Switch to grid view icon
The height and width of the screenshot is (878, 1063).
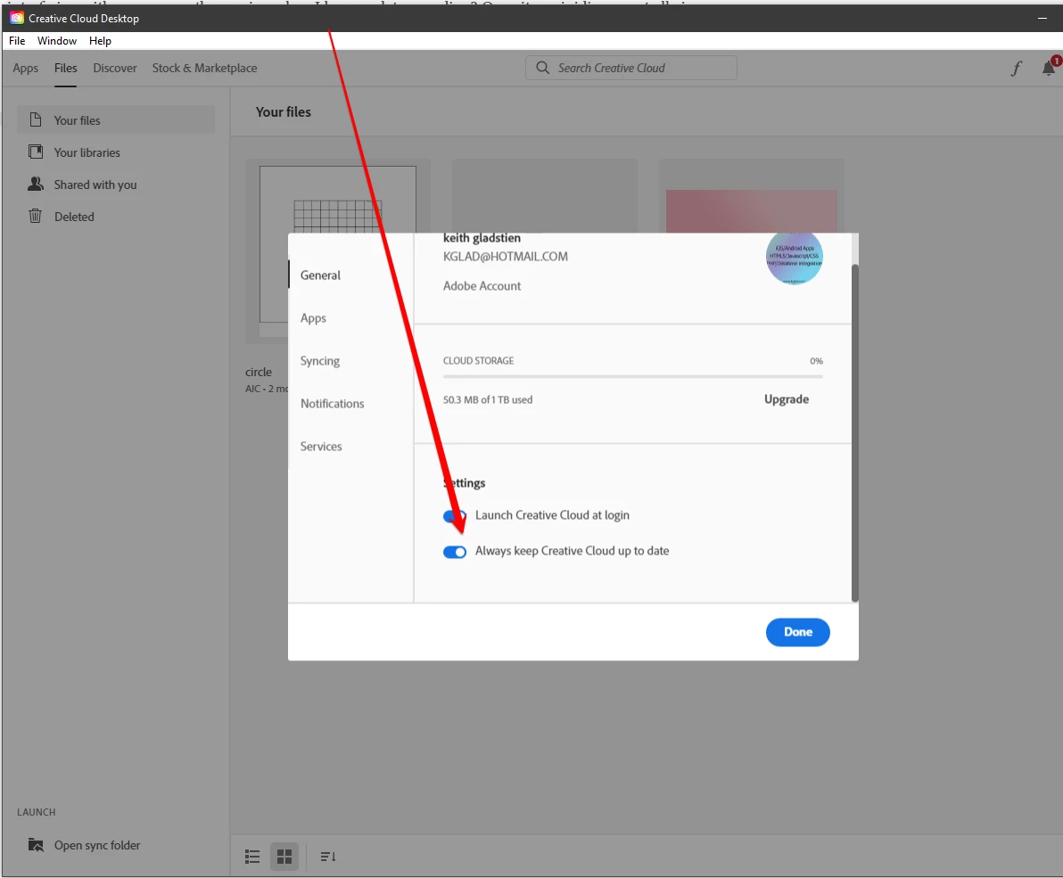pos(284,857)
